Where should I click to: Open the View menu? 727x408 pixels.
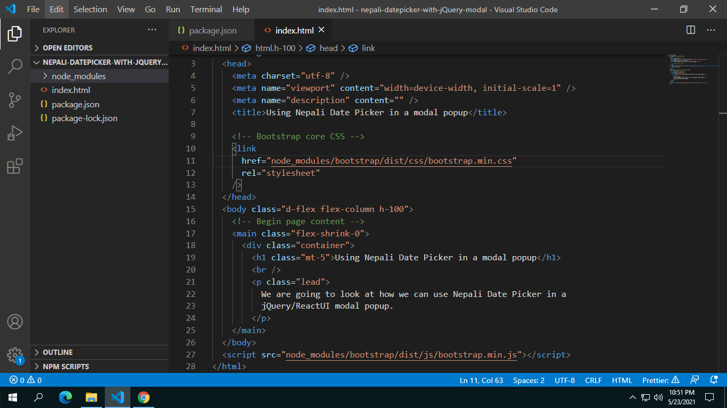click(x=126, y=9)
